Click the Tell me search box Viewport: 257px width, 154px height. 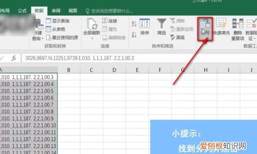pyautogui.click(x=109, y=11)
